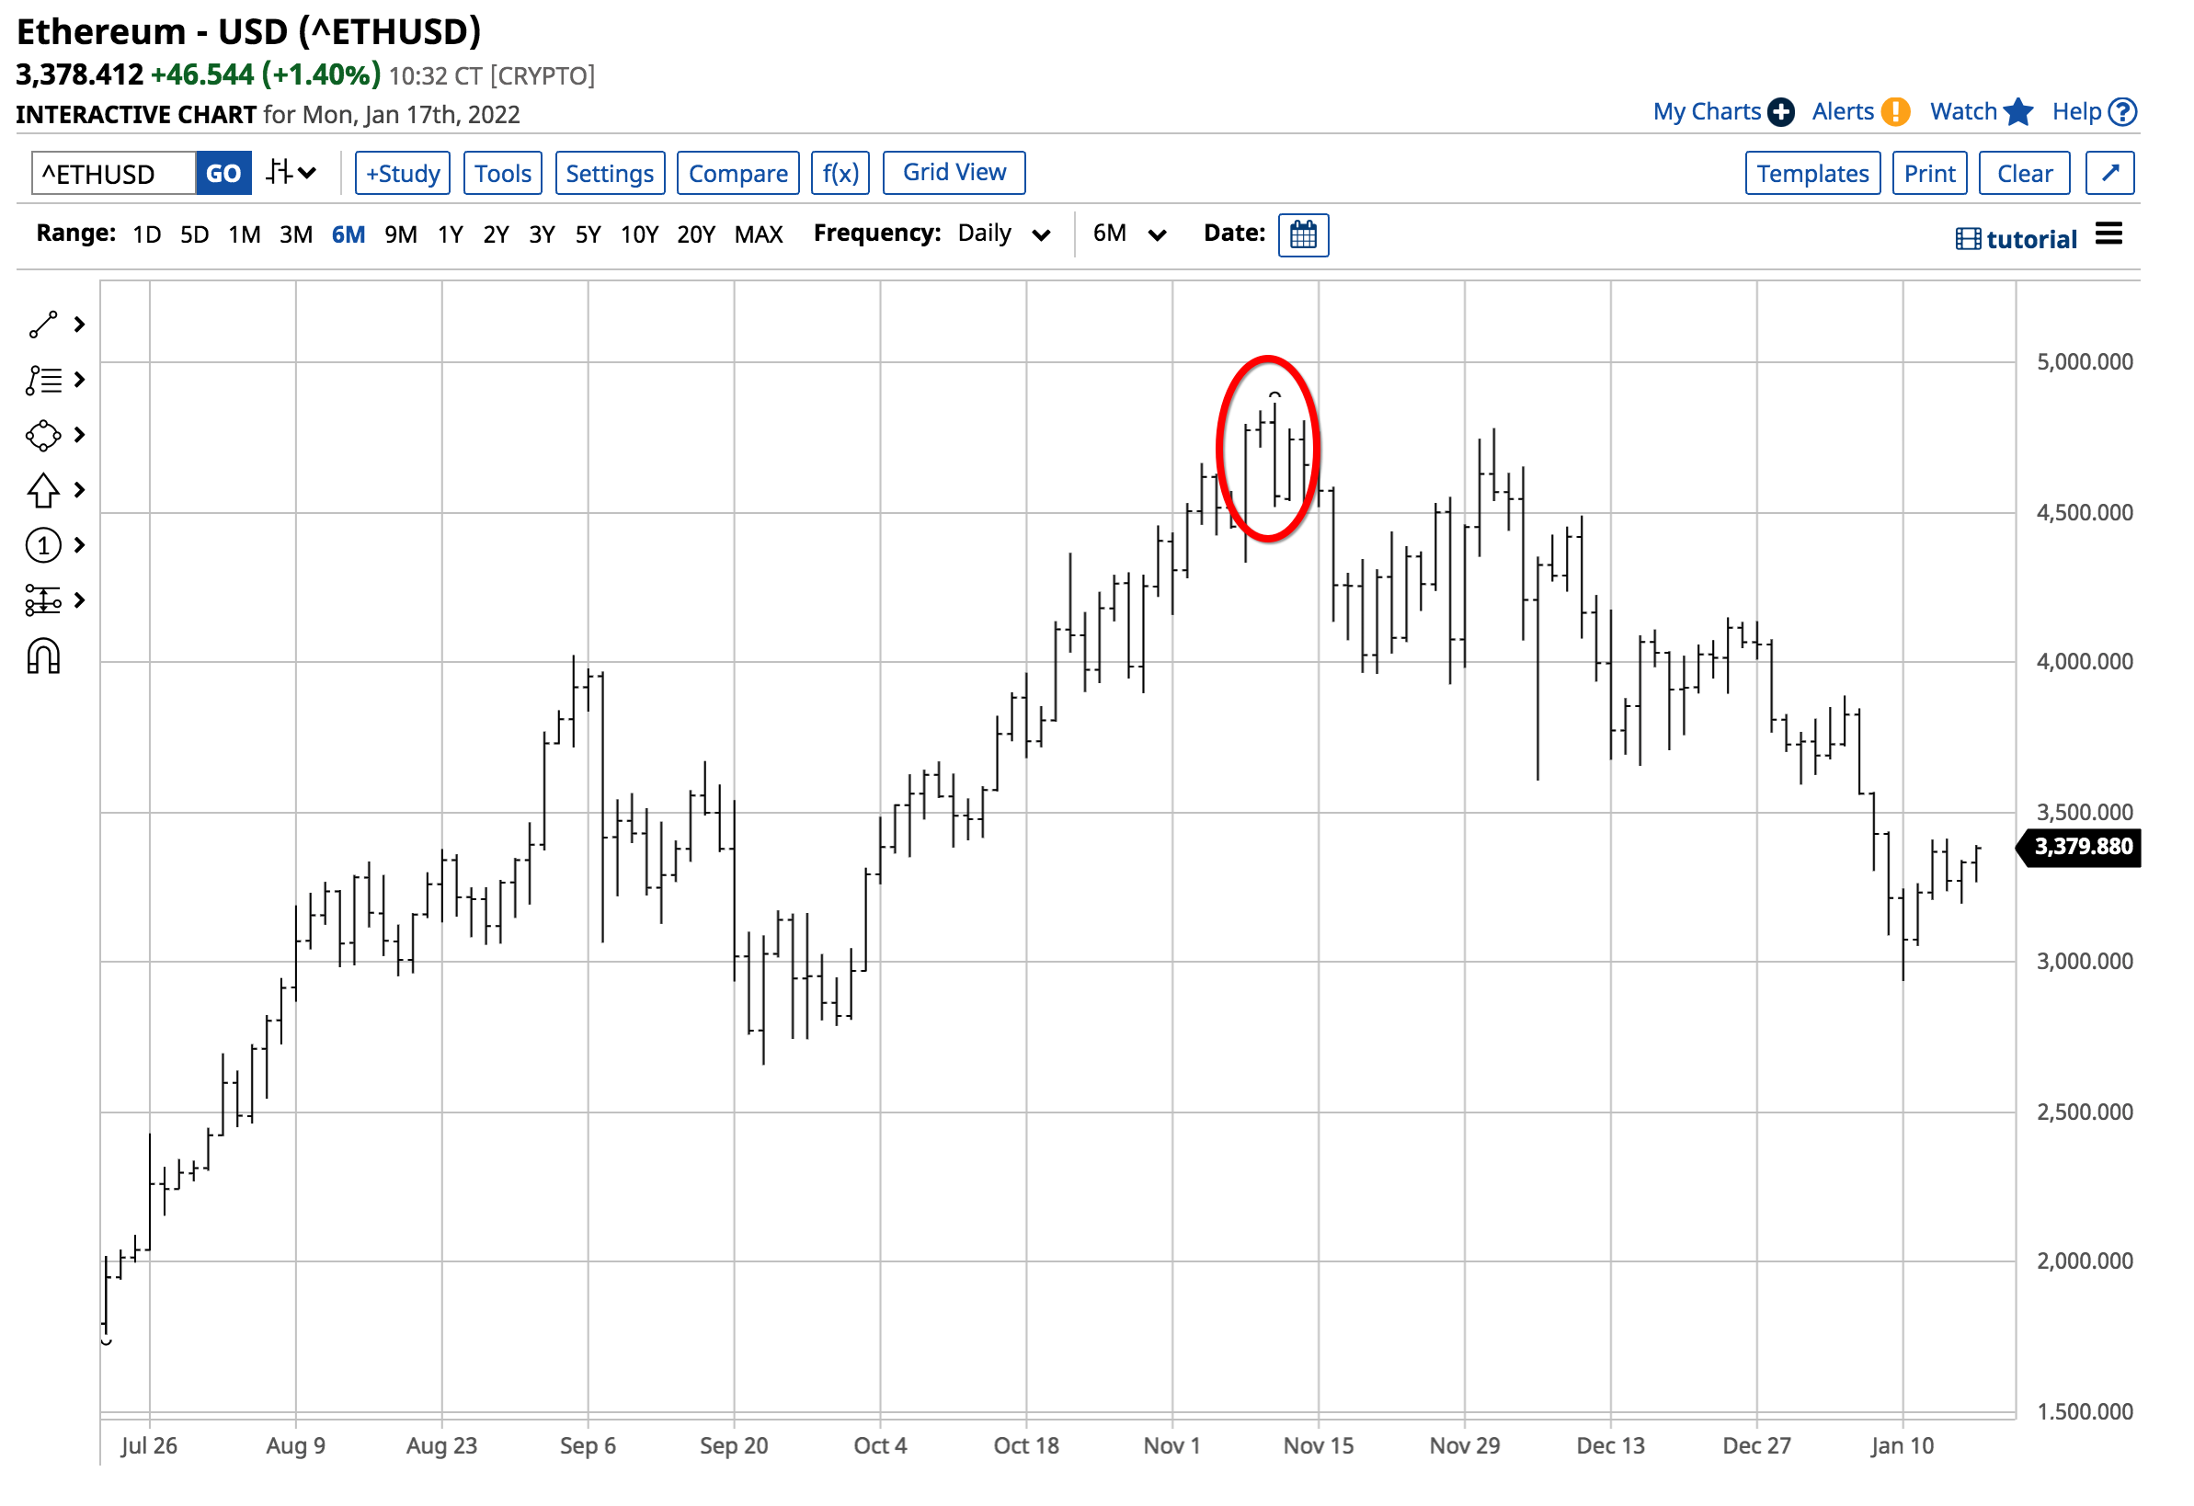Select the up arrow marker tool
Screen dimensions: 2194x1506
coord(43,491)
